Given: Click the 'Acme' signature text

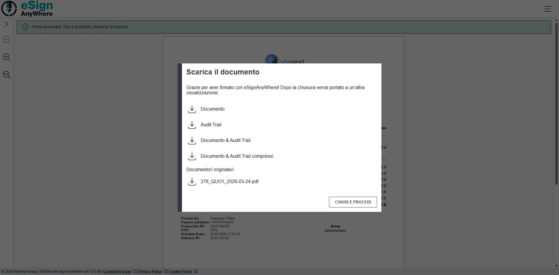Looking at the screenshot, I should click(x=335, y=226).
